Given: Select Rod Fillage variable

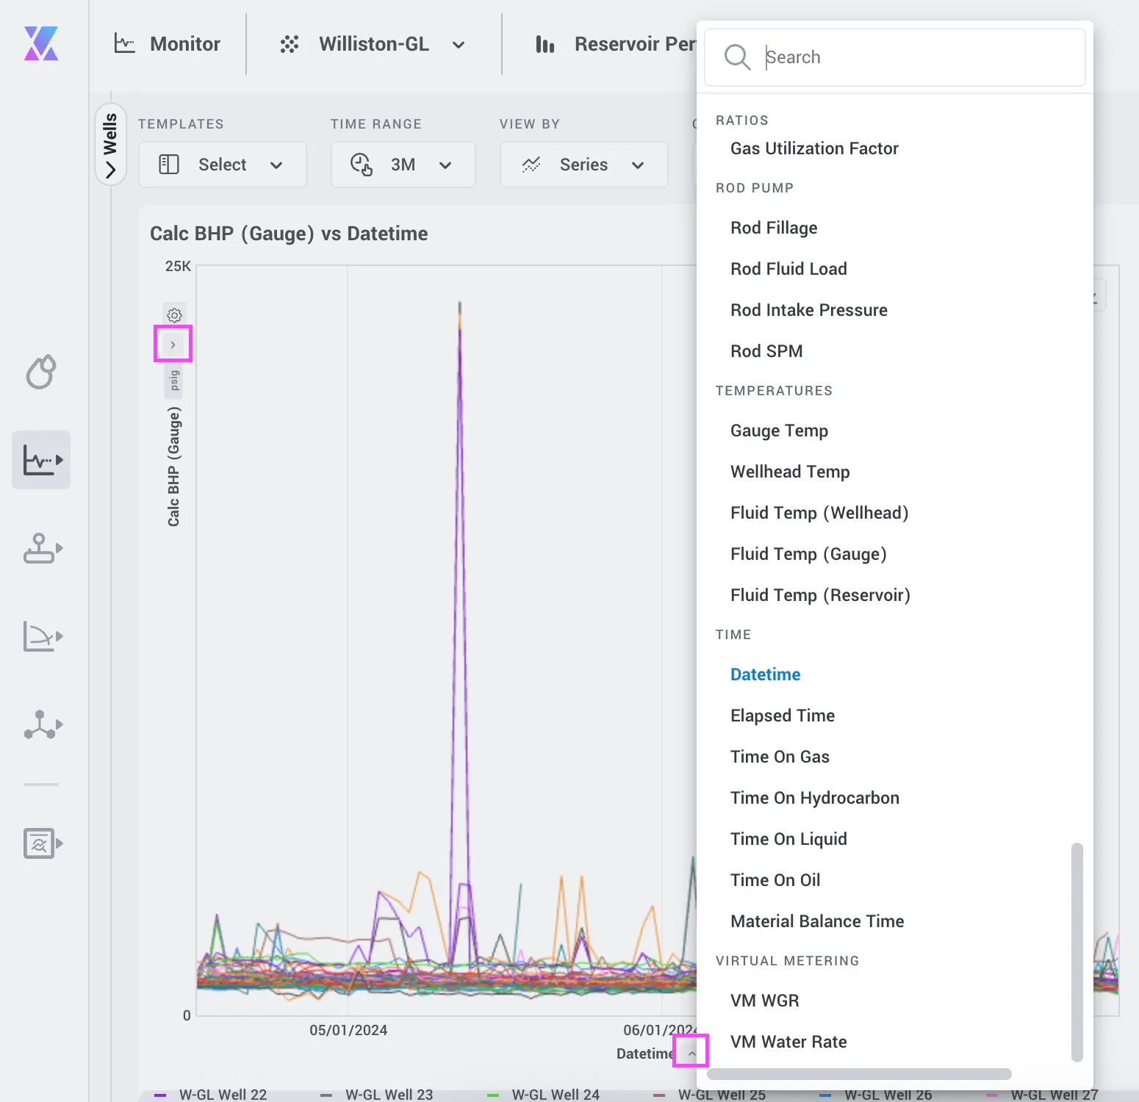Looking at the screenshot, I should 774,228.
